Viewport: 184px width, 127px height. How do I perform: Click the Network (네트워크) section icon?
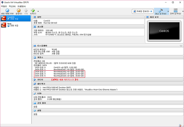[x=35, y=84]
